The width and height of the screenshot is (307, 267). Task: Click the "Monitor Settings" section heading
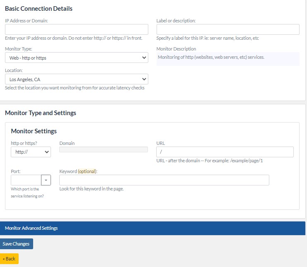point(34,131)
